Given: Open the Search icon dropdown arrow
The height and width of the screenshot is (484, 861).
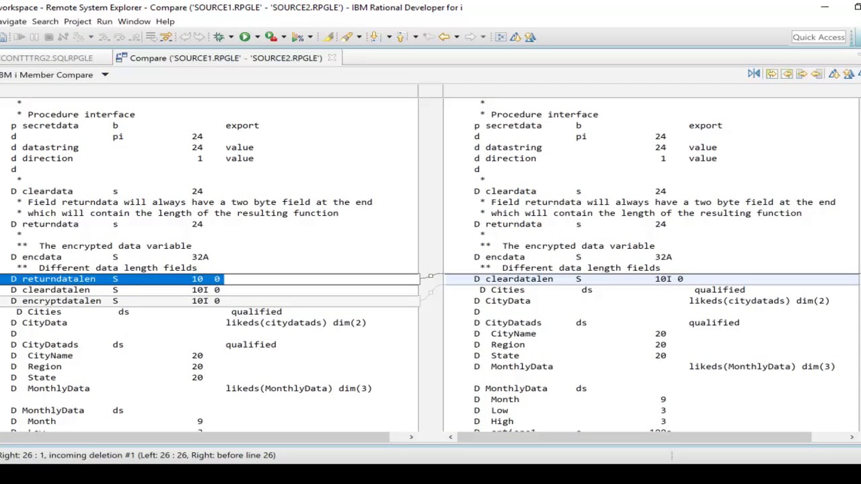Looking at the screenshot, I should 359,37.
